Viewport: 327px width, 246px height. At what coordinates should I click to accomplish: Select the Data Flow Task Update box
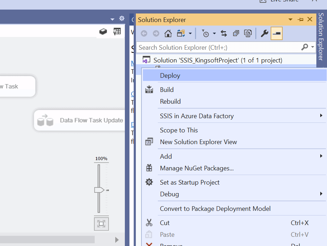79,120
